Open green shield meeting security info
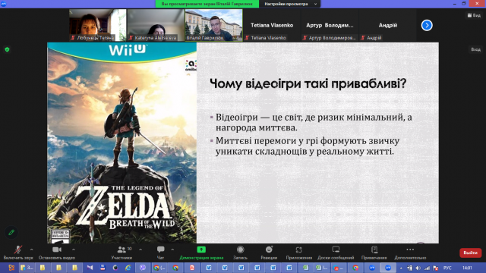The image size is (486, 273). (7, 49)
